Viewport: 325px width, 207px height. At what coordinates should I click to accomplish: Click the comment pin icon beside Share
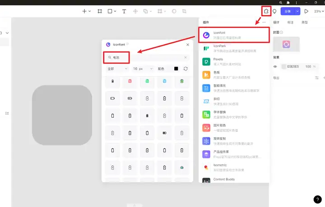(274, 11)
